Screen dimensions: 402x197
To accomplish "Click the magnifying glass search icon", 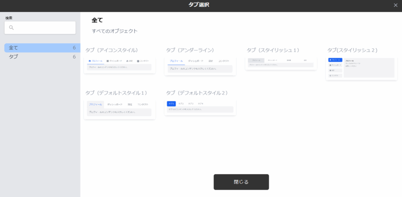I will coord(11,28).
